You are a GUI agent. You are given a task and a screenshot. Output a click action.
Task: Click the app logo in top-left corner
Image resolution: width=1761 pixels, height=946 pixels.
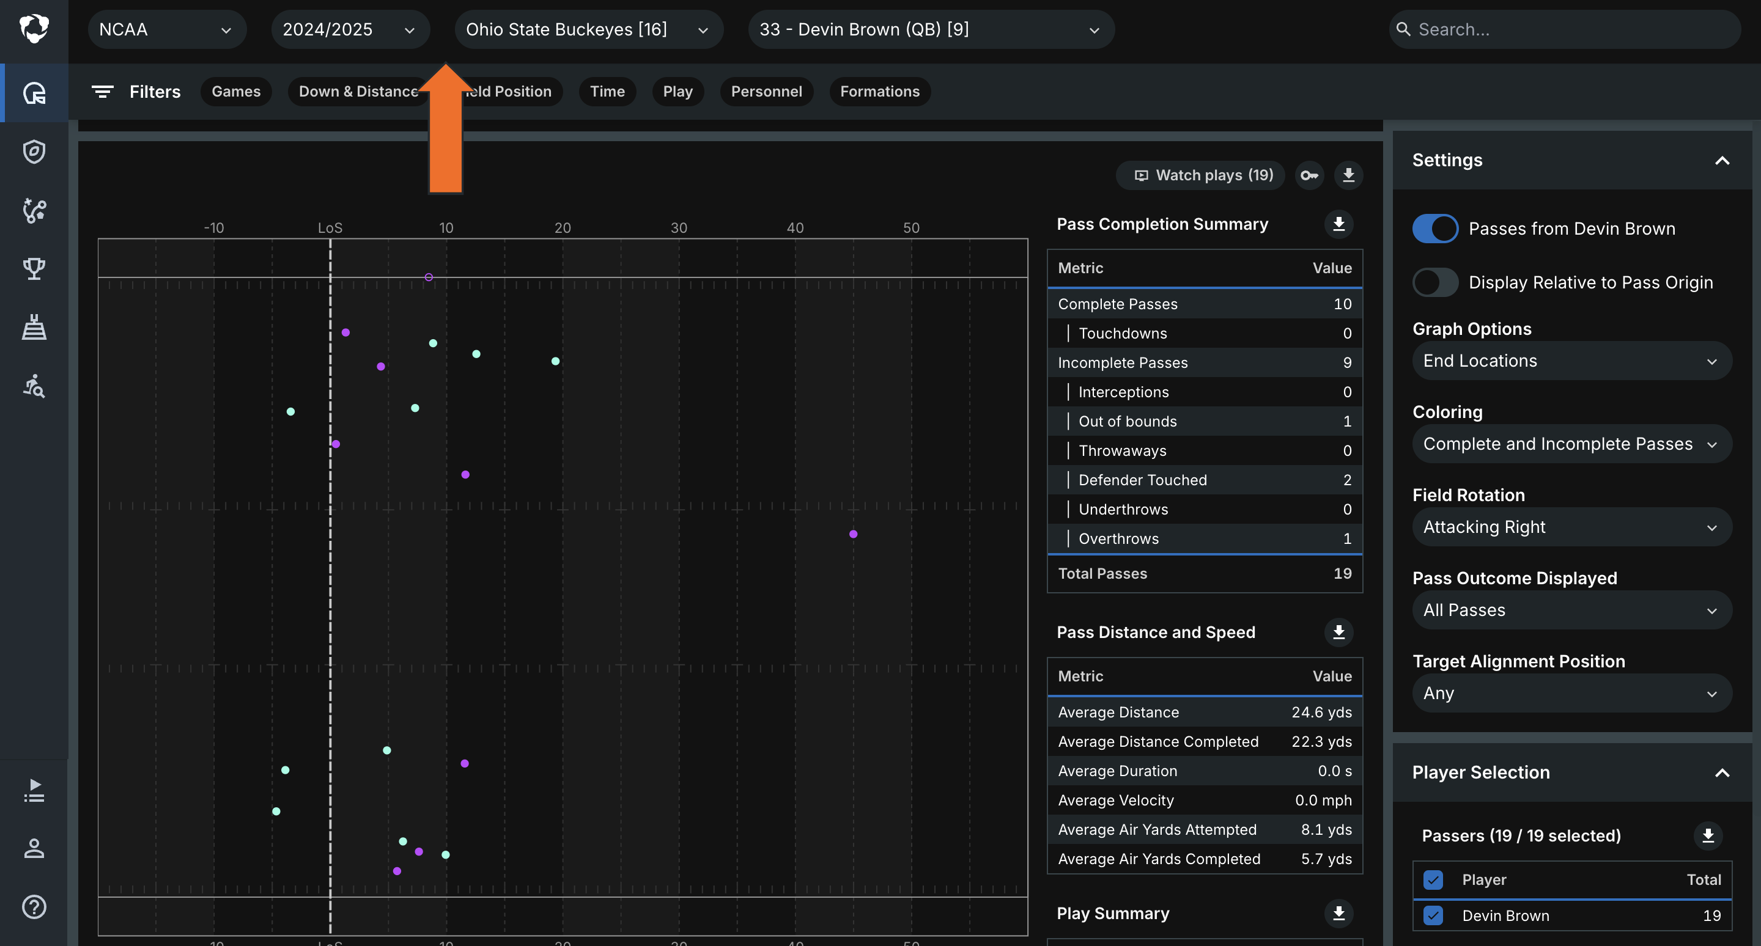click(x=34, y=29)
